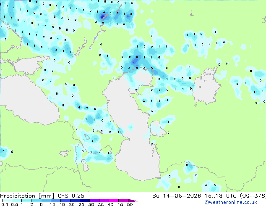Select the 10–15 mm legend color swatch

point(56,201)
